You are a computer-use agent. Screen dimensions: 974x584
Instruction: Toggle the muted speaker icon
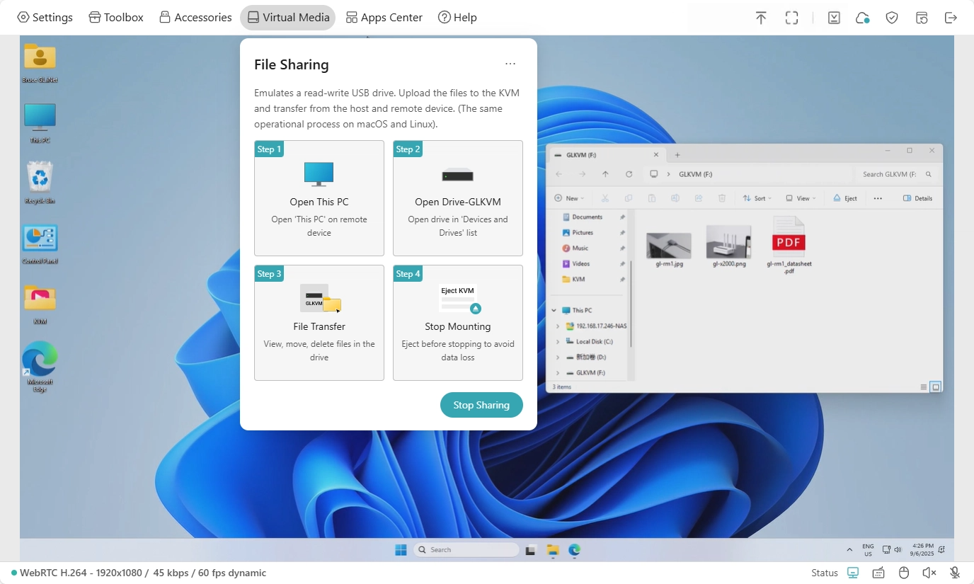pos(929,573)
